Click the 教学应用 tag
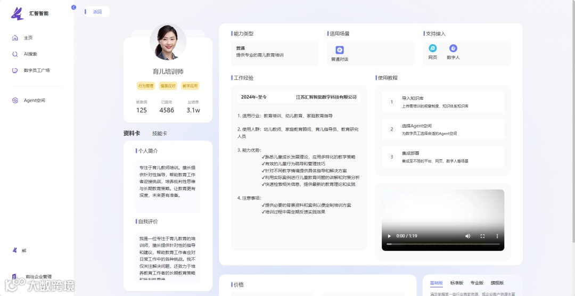 click(190, 86)
